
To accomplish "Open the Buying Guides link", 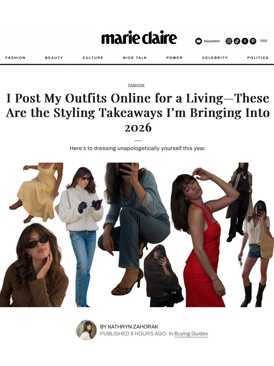I will coord(191,334).
